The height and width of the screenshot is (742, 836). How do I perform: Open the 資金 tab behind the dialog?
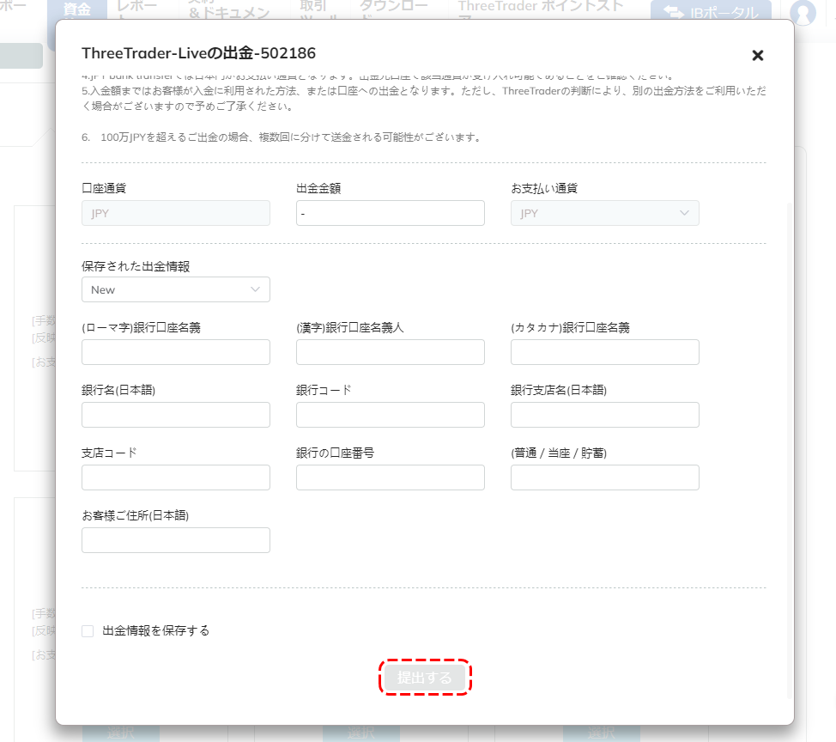tap(77, 9)
